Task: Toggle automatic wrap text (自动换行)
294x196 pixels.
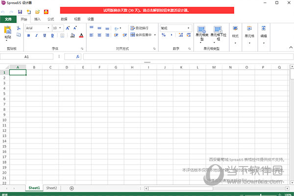Action: pyautogui.click(x=139, y=28)
